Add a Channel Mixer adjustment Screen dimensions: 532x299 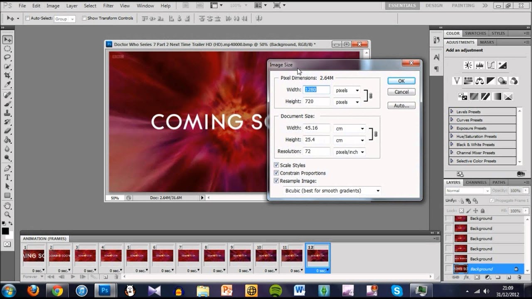point(513,81)
